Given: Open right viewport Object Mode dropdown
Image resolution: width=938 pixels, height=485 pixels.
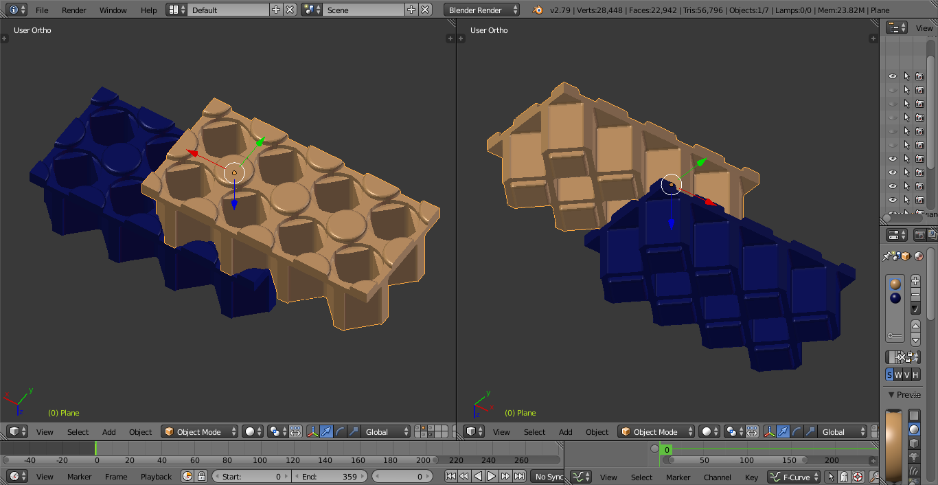Looking at the screenshot, I should [656, 431].
